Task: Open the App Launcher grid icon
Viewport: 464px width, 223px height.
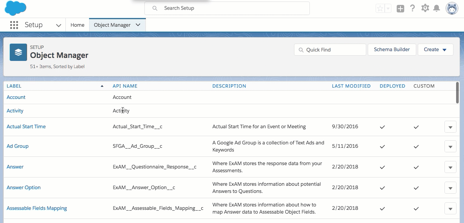Action: pyautogui.click(x=14, y=25)
